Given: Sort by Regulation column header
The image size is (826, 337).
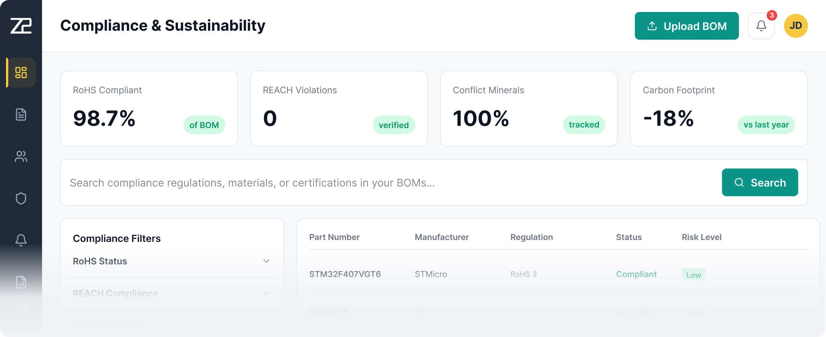Looking at the screenshot, I should click(x=532, y=237).
